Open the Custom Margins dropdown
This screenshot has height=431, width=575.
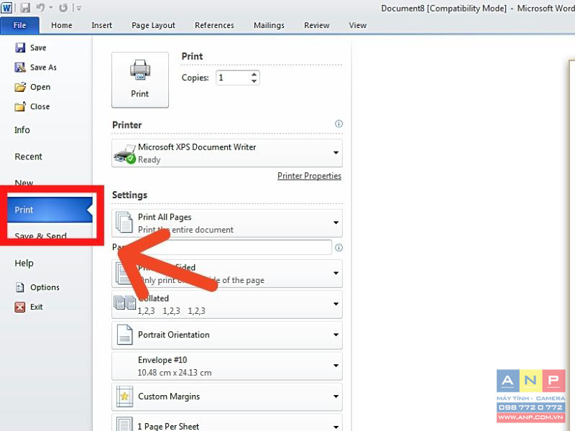coord(227,397)
